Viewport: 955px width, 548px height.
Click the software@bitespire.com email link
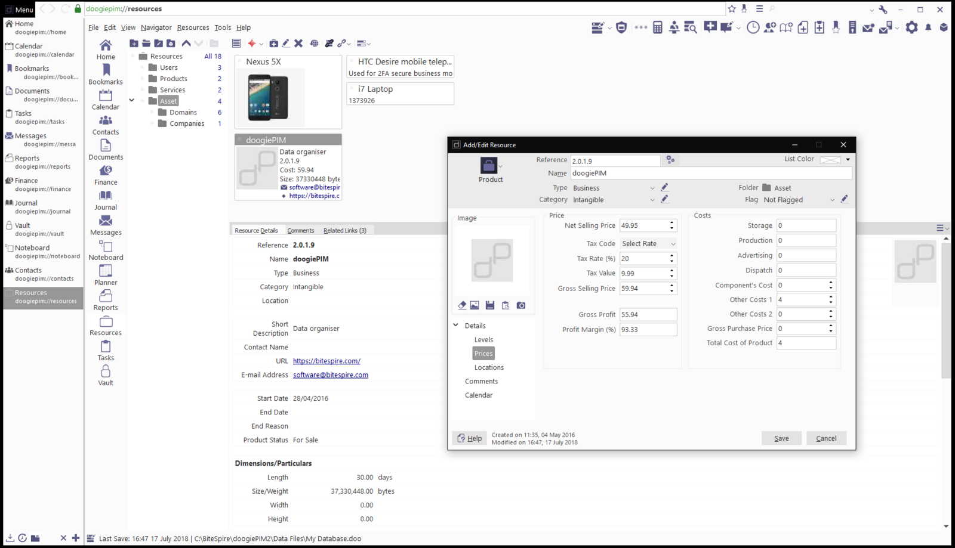(x=331, y=374)
